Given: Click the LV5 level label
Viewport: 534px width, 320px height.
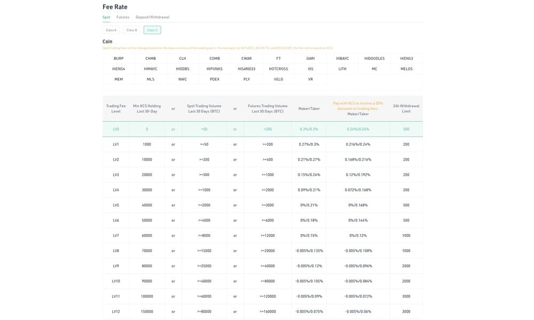Looking at the screenshot, I should coord(116,205).
